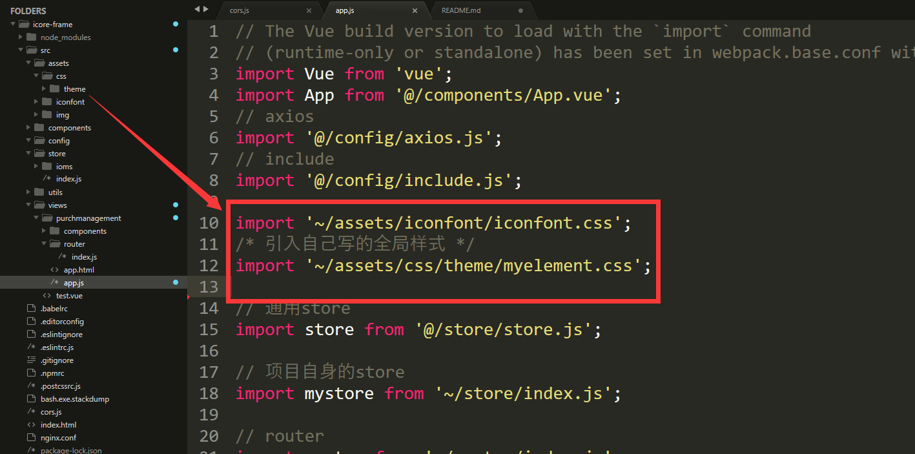Viewport: 915px width, 454px height.
Task: Click the iconfont folder icon
Action: [x=46, y=102]
